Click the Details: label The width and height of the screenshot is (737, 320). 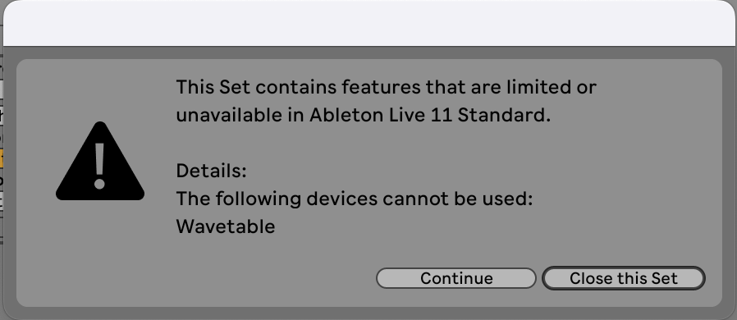pyautogui.click(x=211, y=171)
